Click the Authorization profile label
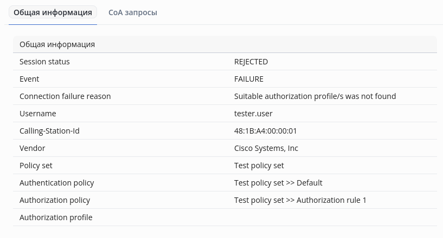 coord(56,217)
